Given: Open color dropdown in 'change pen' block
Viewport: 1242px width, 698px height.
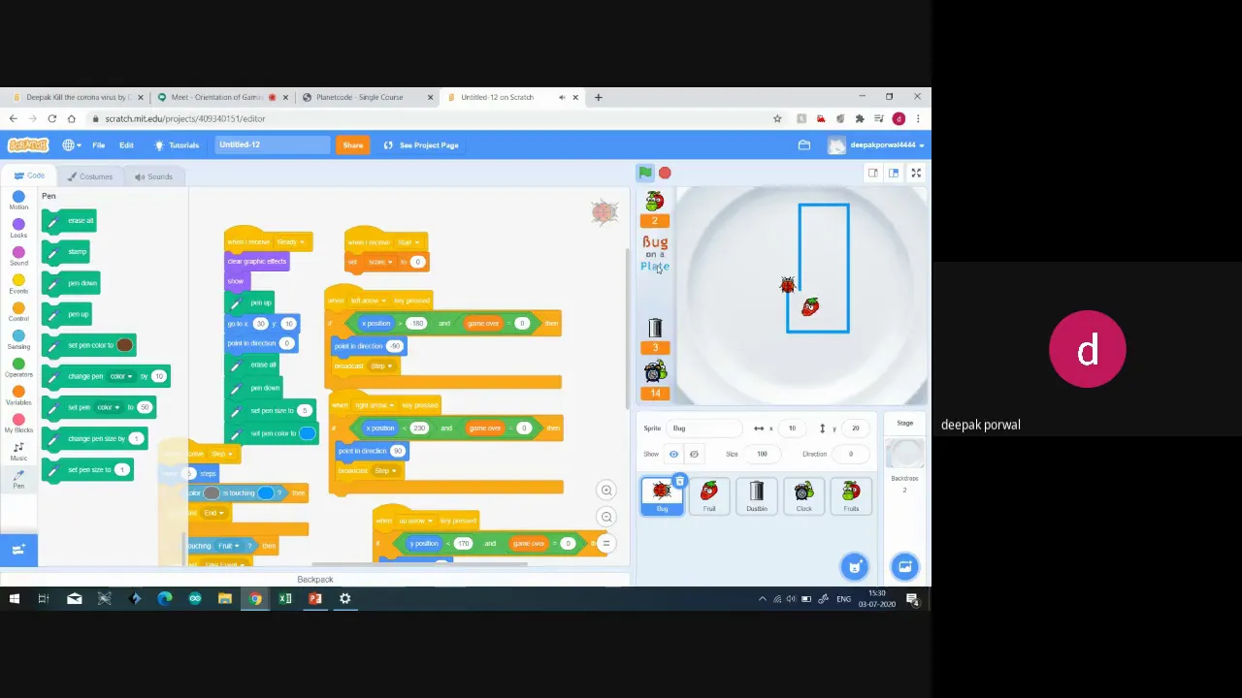Looking at the screenshot, I should (120, 376).
